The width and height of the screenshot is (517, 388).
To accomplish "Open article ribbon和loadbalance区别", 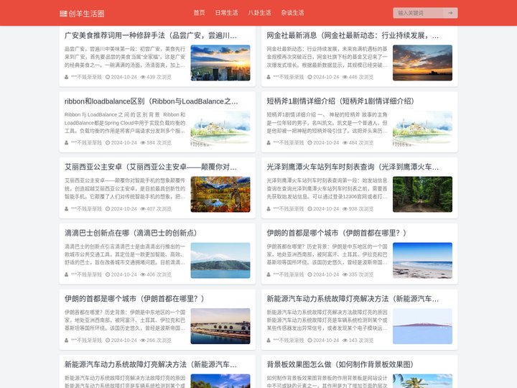I will [151, 101].
